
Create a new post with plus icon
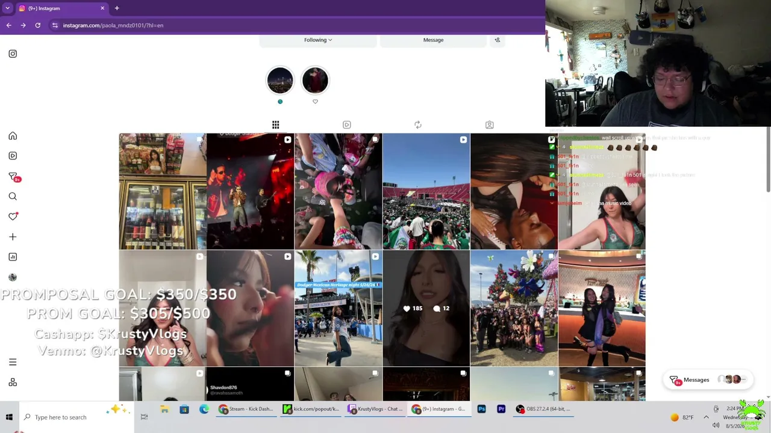[x=13, y=237]
